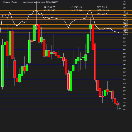The image size is (132, 132).
Task: Click the 215 price axis label
Action: (x=124, y=110)
